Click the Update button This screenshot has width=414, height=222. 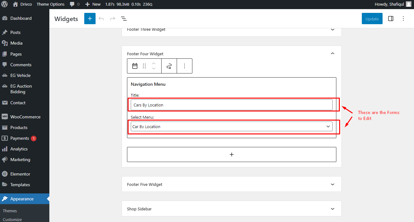372,19
